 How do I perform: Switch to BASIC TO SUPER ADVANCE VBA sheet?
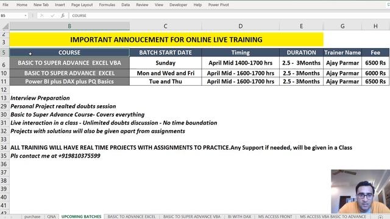(x=192, y=217)
